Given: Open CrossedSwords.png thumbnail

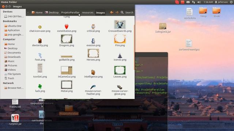Looking at the screenshot, I should [120, 24].
